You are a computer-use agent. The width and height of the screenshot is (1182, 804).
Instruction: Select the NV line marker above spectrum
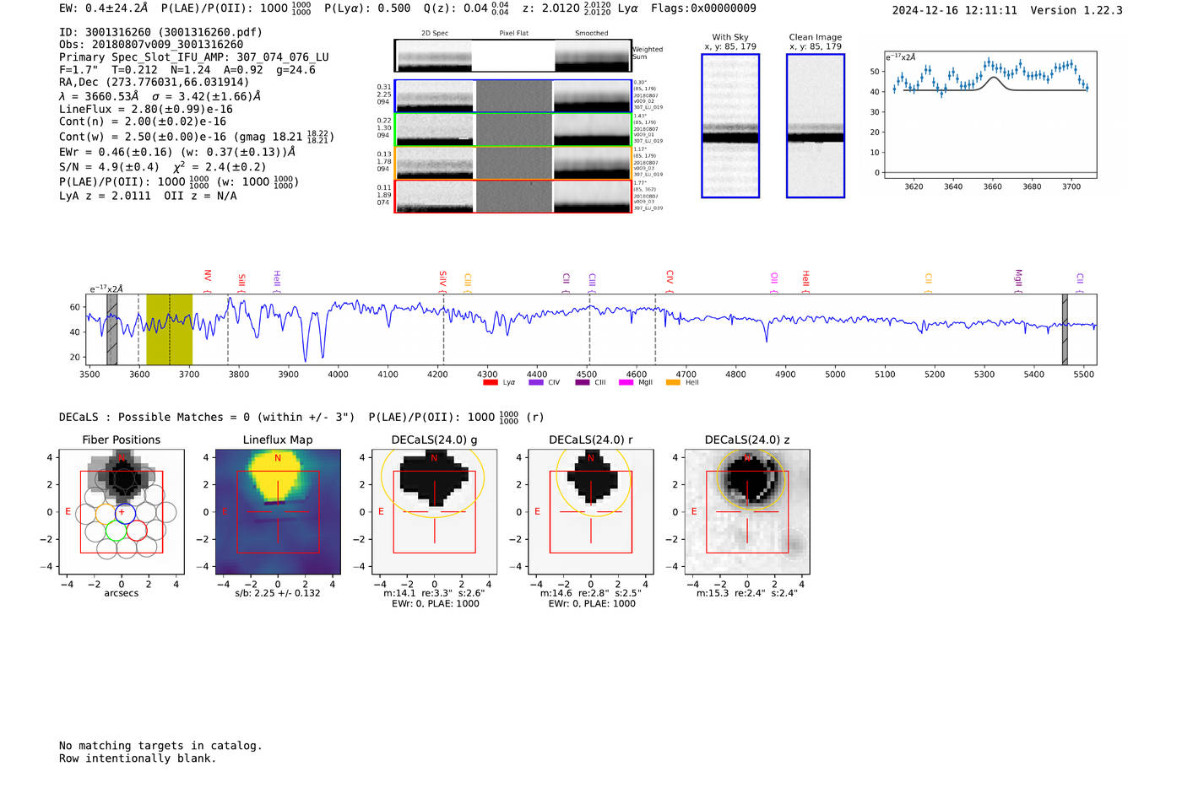tap(208, 280)
